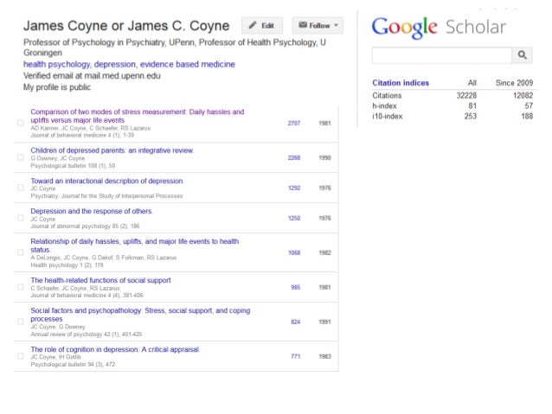Image resolution: width=552 pixels, height=414 pixels.
Task: Check the box for The role of cognition in depression
Action: point(20,356)
